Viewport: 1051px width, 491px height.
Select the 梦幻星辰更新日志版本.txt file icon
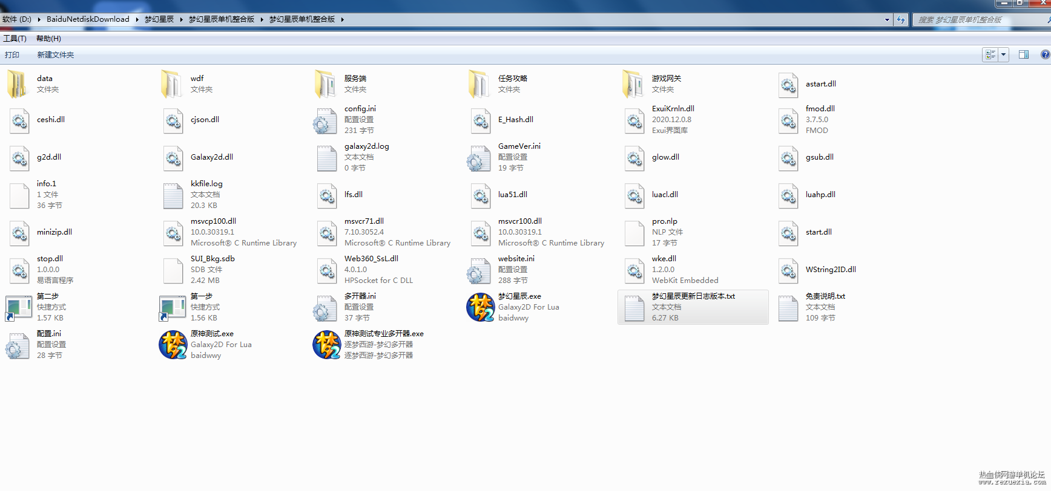[634, 308]
